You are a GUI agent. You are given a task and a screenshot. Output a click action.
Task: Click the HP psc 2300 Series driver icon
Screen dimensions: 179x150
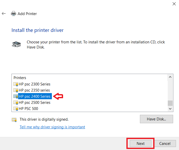point(16,84)
